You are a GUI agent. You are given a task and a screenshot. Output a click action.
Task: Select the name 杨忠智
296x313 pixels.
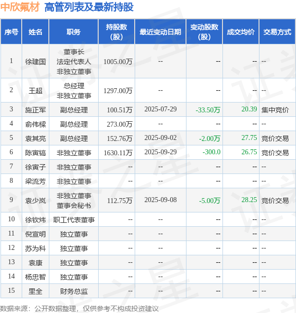[x=36, y=277]
